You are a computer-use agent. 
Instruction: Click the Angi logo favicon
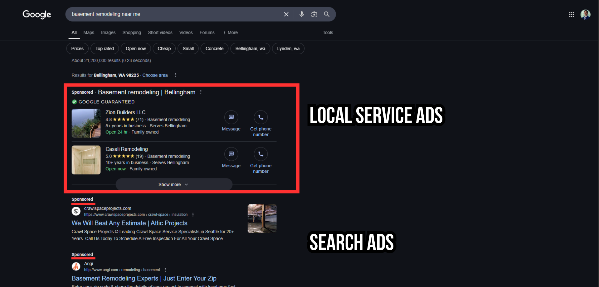[x=76, y=266]
